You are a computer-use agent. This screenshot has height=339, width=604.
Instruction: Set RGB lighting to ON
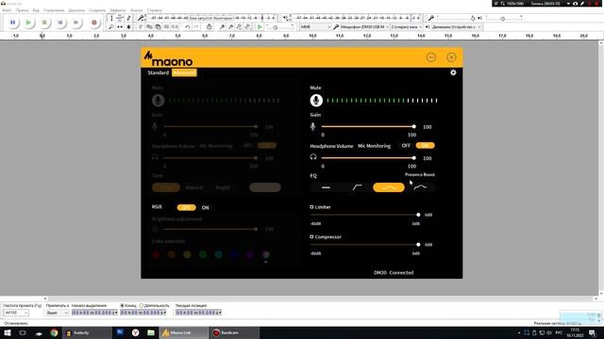click(206, 207)
